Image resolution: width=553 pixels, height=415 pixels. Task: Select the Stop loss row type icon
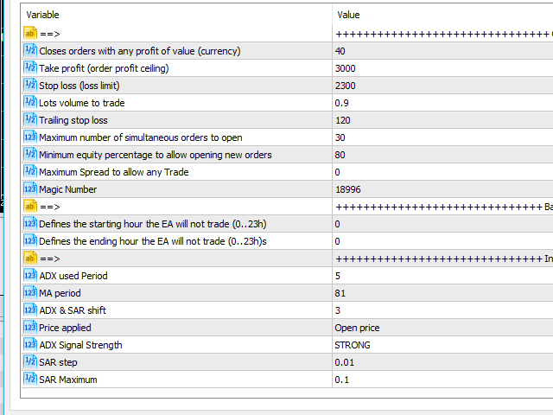point(30,86)
